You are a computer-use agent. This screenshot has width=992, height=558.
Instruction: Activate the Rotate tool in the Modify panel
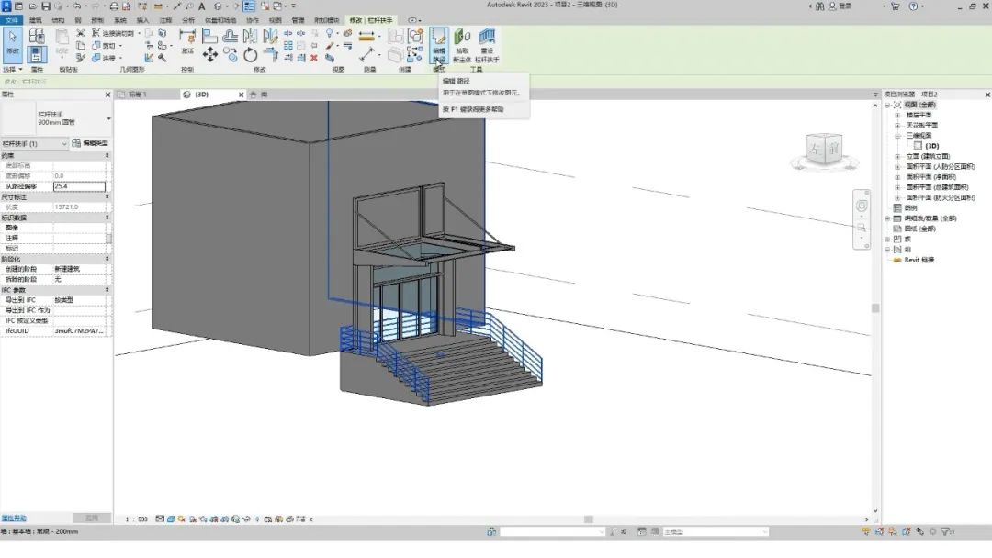tap(251, 55)
